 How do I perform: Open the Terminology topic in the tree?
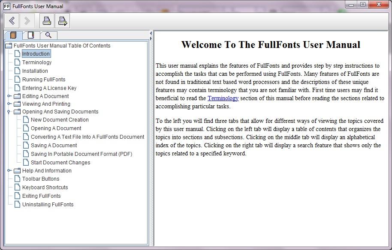(37, 62)
